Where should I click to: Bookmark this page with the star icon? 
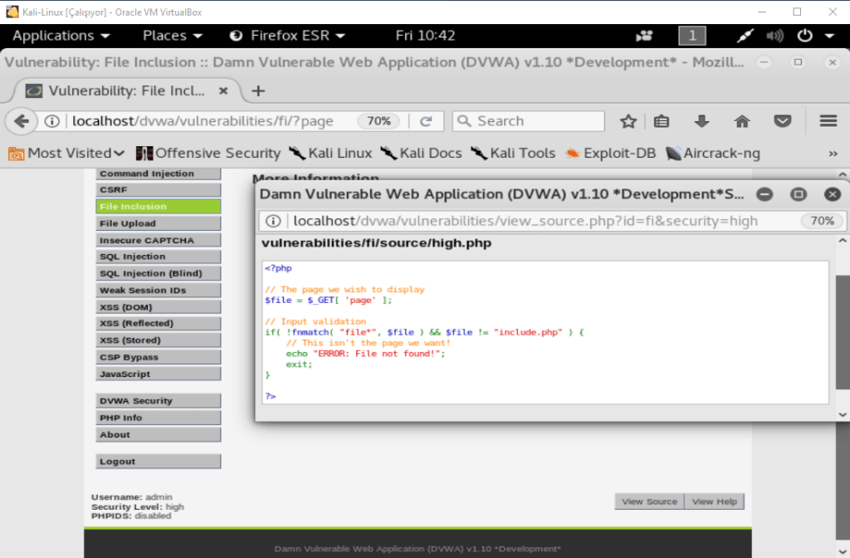click(628, 121)
